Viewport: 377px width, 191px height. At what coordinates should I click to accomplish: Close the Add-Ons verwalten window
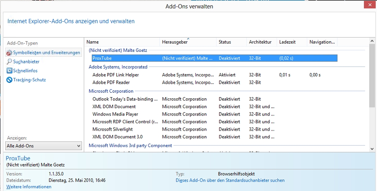click(x=368, y=5)
